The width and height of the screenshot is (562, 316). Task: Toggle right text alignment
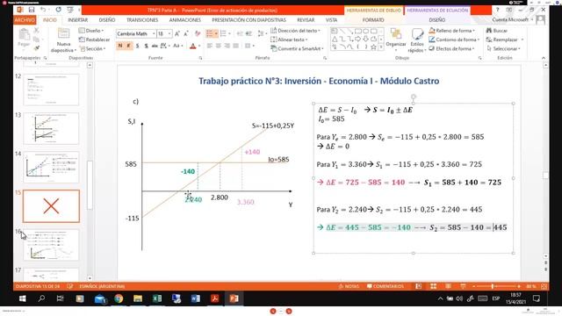(227, 46)
